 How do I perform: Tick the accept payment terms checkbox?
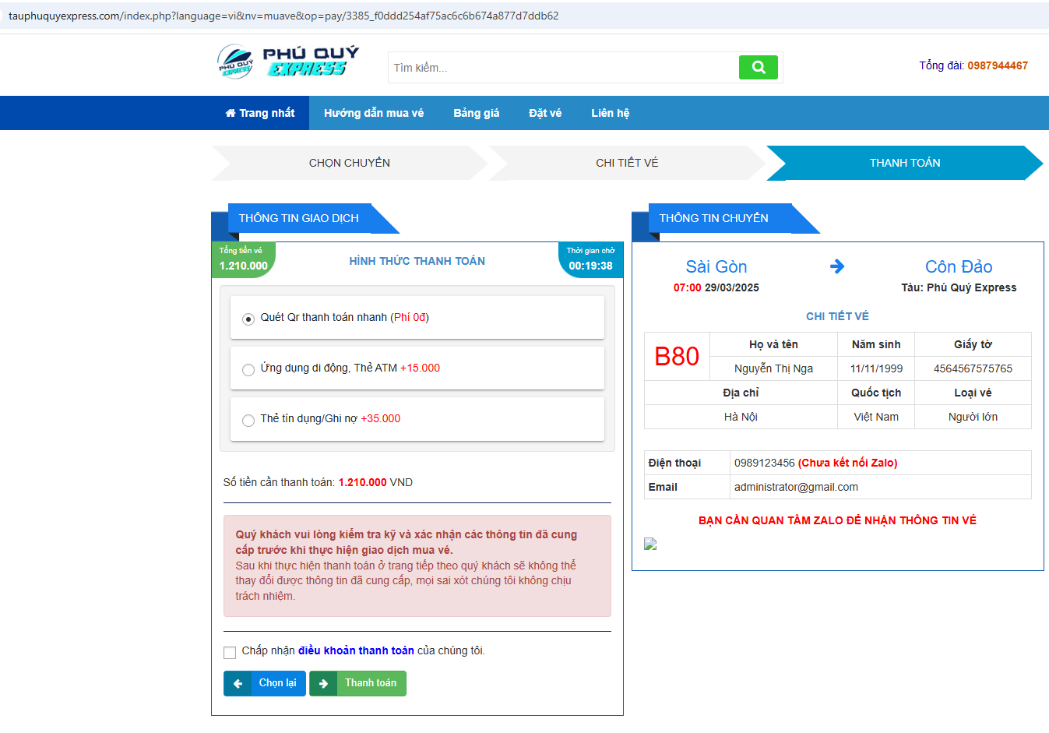pyautogui.click(x=230, y=652)
